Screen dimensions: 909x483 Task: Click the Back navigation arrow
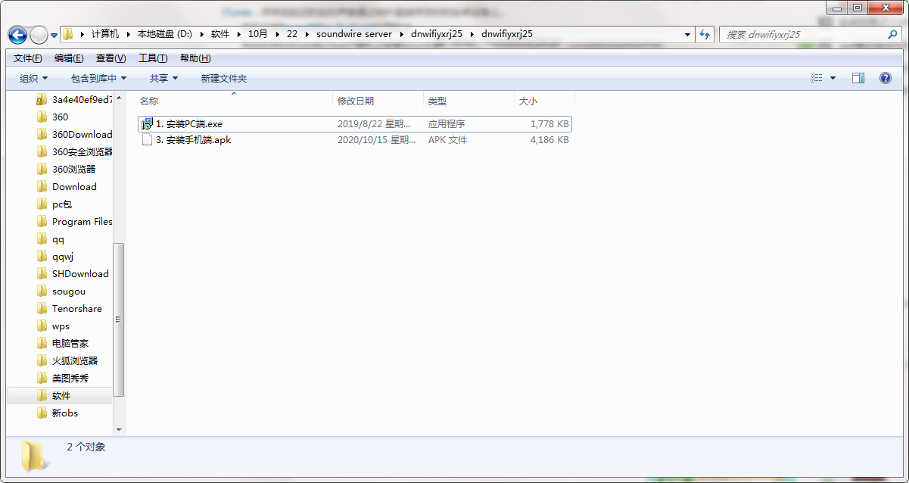pos(17,34)
